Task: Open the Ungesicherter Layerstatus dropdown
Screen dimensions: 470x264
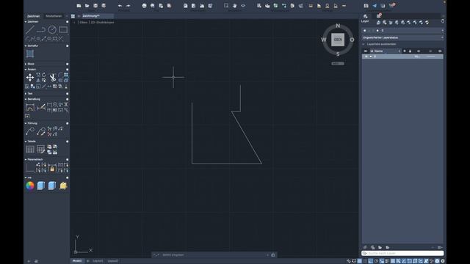Action: click(402, 37)
